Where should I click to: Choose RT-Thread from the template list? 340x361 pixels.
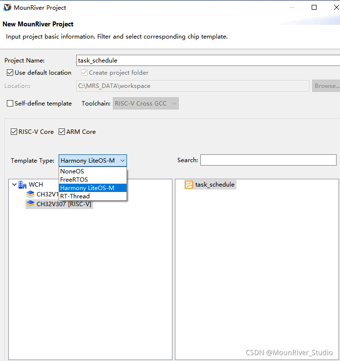(x=92, y=196)
